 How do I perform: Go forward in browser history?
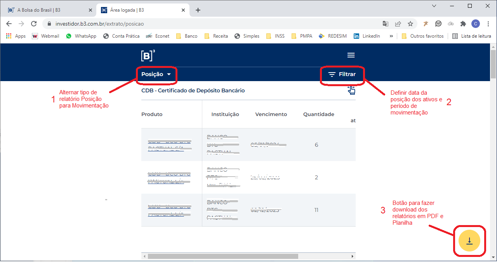tap(21, 24)
